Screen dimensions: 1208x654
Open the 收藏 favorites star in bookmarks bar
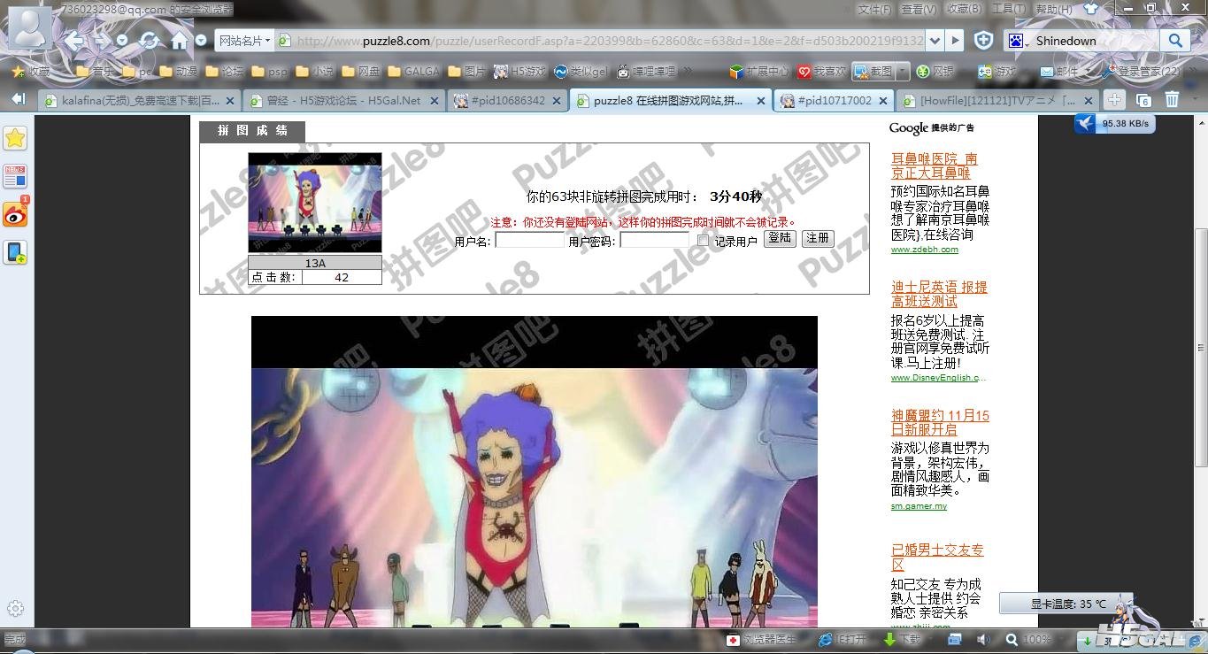(30, 71)
